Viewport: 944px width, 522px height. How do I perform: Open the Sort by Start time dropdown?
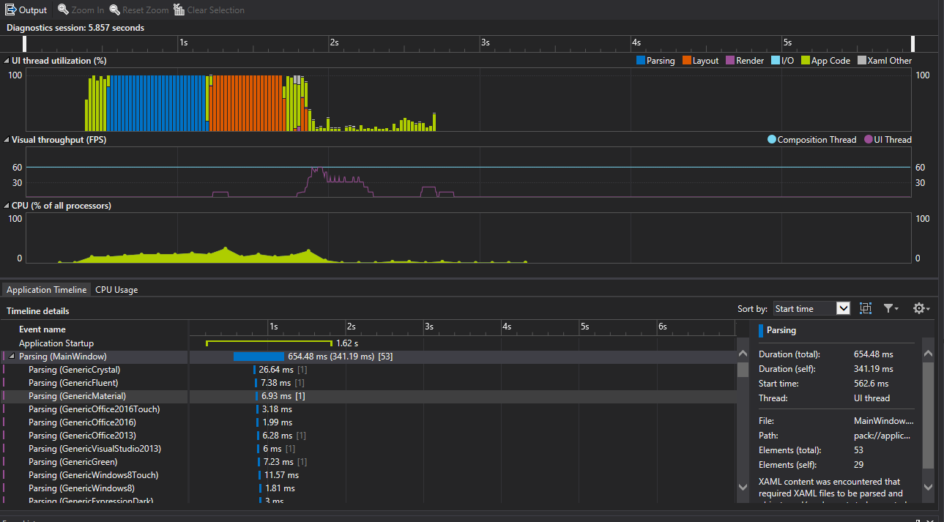843,309
